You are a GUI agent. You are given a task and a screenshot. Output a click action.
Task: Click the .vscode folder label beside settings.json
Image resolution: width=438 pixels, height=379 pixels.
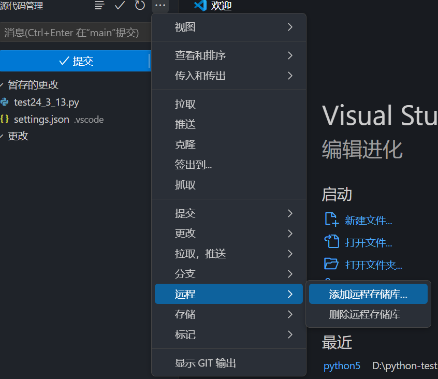(x=89, y=120)
